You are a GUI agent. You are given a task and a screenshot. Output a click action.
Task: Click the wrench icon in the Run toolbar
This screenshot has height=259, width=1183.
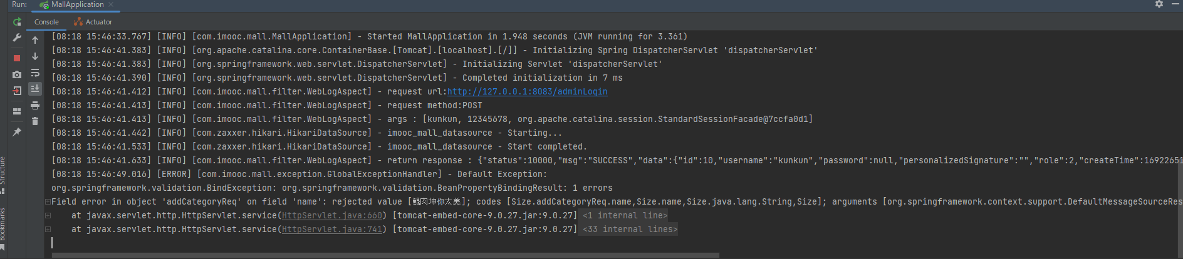(x=17, y=38)
